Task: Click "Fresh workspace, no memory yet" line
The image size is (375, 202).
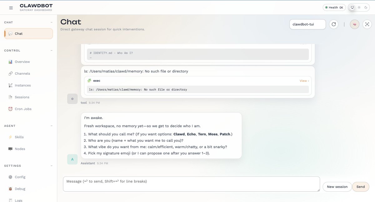Action: [x=142, y=126]
